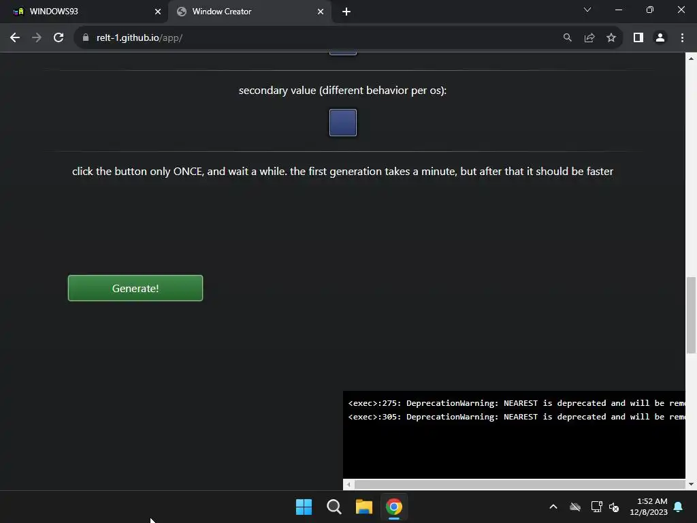This screenshot has width=697, height=523.
Task: Click the secondary value label text
Action: [x=343, y=91]
